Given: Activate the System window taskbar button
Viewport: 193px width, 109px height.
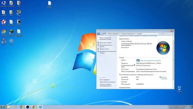Looking at the screenshot, I should [x=40, y=107].
